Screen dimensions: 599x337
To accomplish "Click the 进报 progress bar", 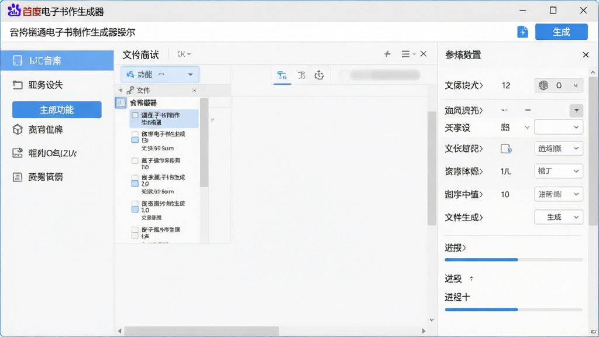I will (x=514, y=260).
